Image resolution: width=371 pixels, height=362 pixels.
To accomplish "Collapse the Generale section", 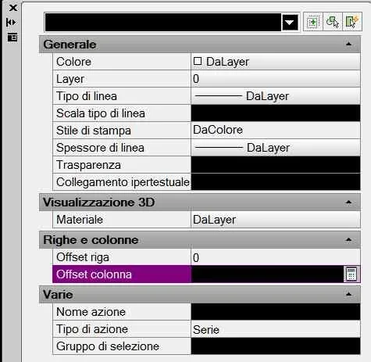I will [x=348, y=45].
